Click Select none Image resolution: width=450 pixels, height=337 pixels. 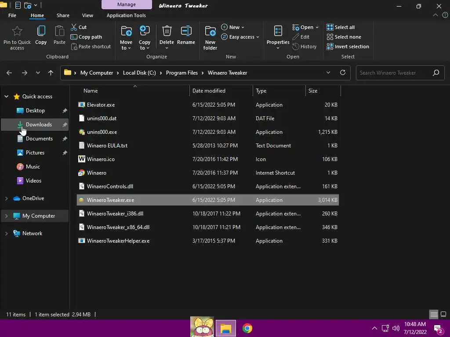(344, 37)
